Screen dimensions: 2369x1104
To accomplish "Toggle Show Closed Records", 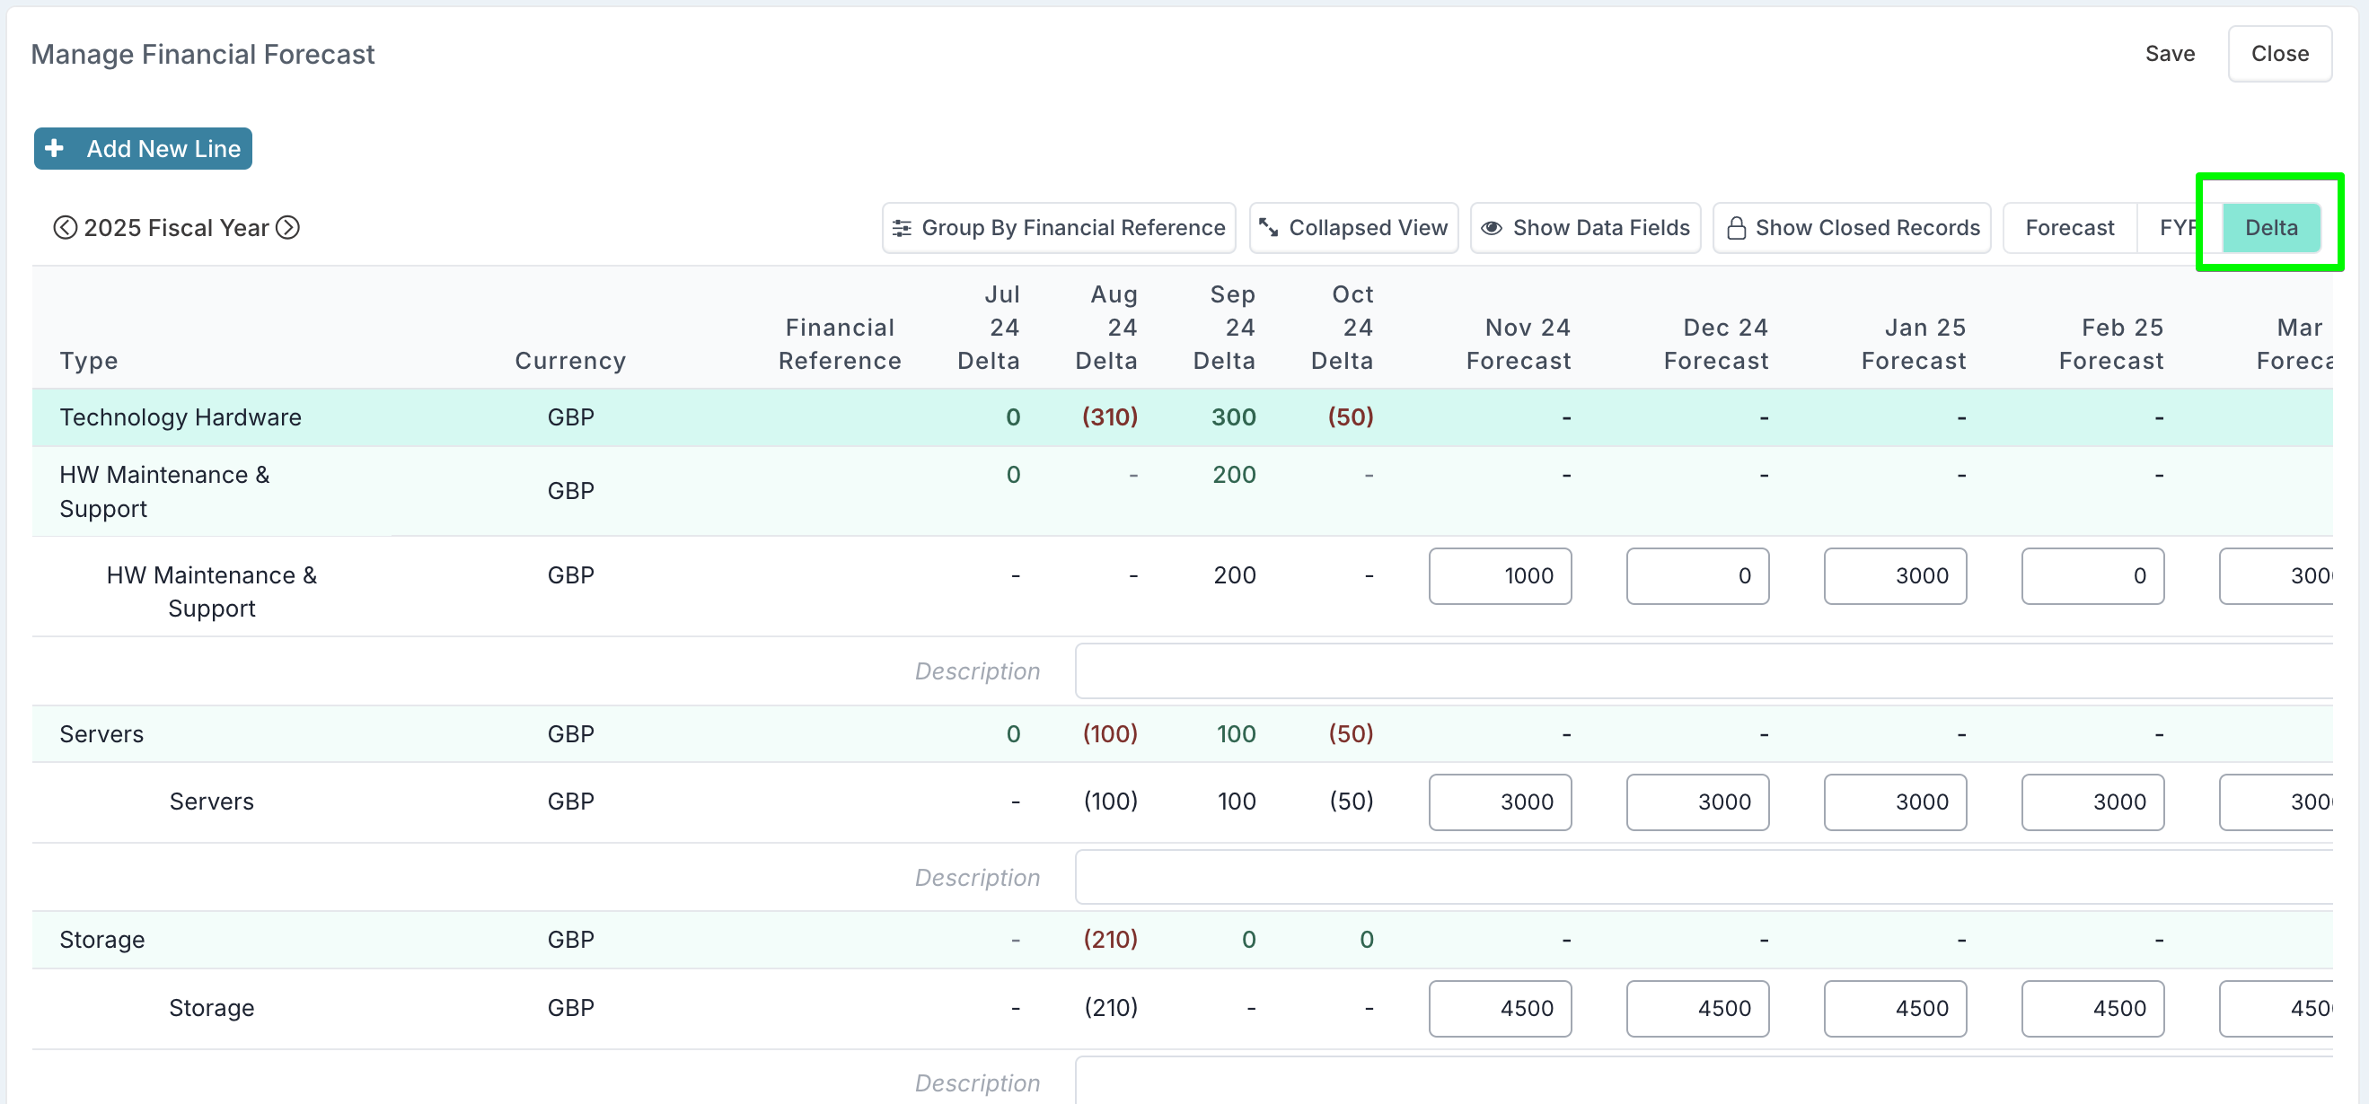I will point(1851,228).
